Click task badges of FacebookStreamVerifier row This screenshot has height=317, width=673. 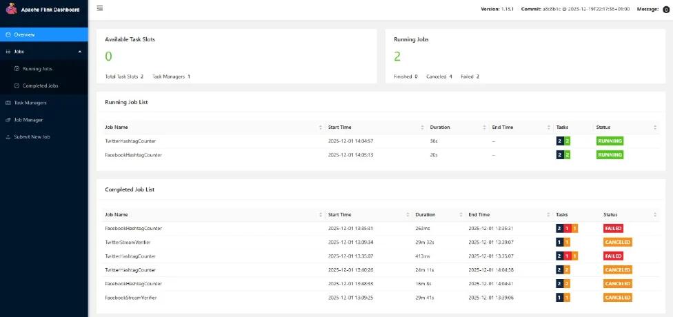coord(563,297)
